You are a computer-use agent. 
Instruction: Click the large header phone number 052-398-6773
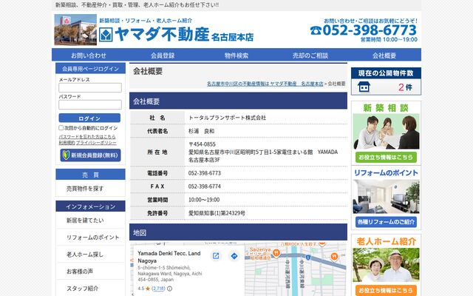(x=370, y=30)
